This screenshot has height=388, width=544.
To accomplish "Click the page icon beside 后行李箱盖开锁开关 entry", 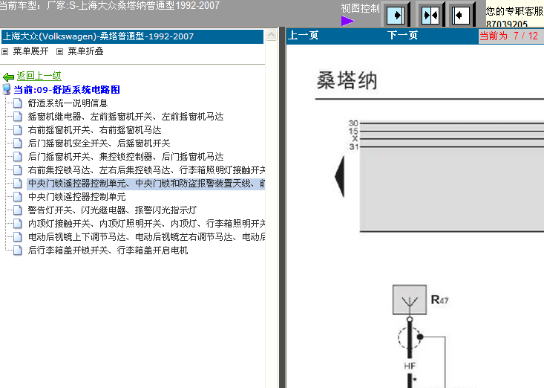I will point(18,250).
